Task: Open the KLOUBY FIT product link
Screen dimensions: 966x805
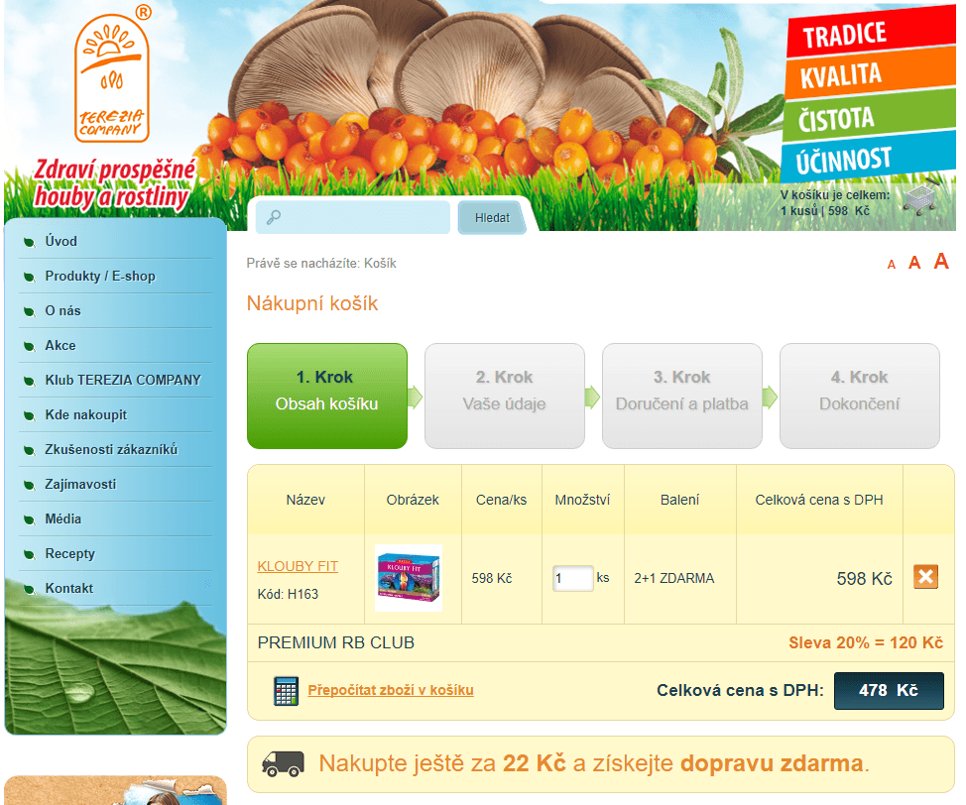Action: 298,566
